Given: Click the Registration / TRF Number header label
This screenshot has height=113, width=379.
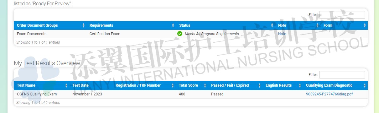Looking at the screenshot, I should [138, 85].
